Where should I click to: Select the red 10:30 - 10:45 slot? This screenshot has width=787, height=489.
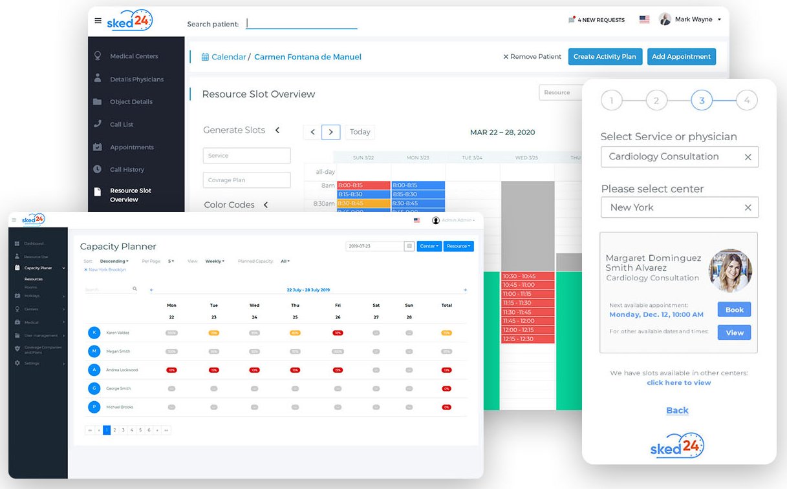(x=527, y=276)
